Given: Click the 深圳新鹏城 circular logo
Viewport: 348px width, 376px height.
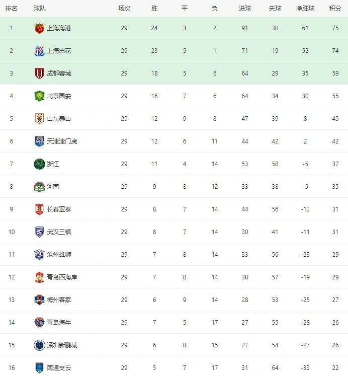Looking at the screenshot, I should (x=39, y=345).
